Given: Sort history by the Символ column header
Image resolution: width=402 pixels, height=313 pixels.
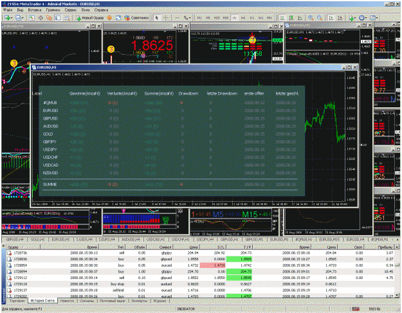Looking at the screenshot, I should (x=160, y=247).
